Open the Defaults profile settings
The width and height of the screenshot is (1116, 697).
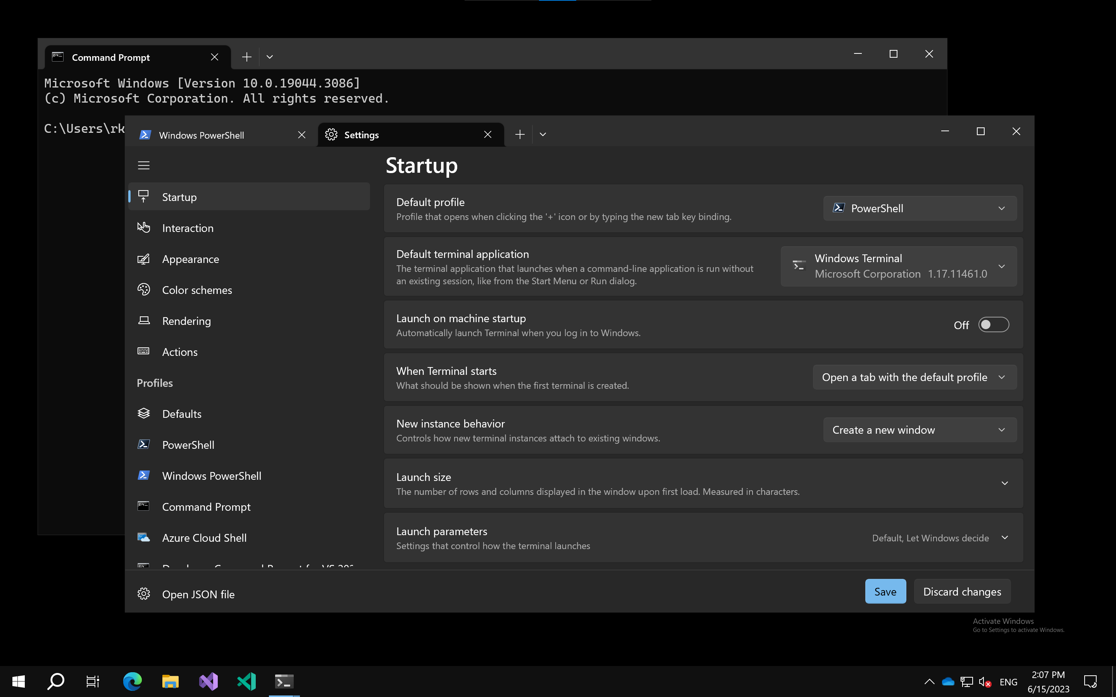pyautogui.click(x=181, y=414)
